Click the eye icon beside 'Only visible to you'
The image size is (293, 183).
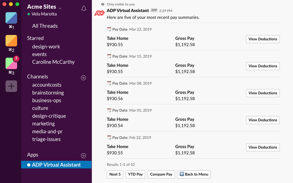pos(103,4)
